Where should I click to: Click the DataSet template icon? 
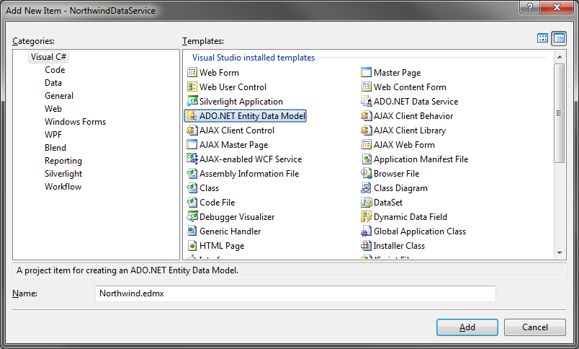click(x=366, y=202)
